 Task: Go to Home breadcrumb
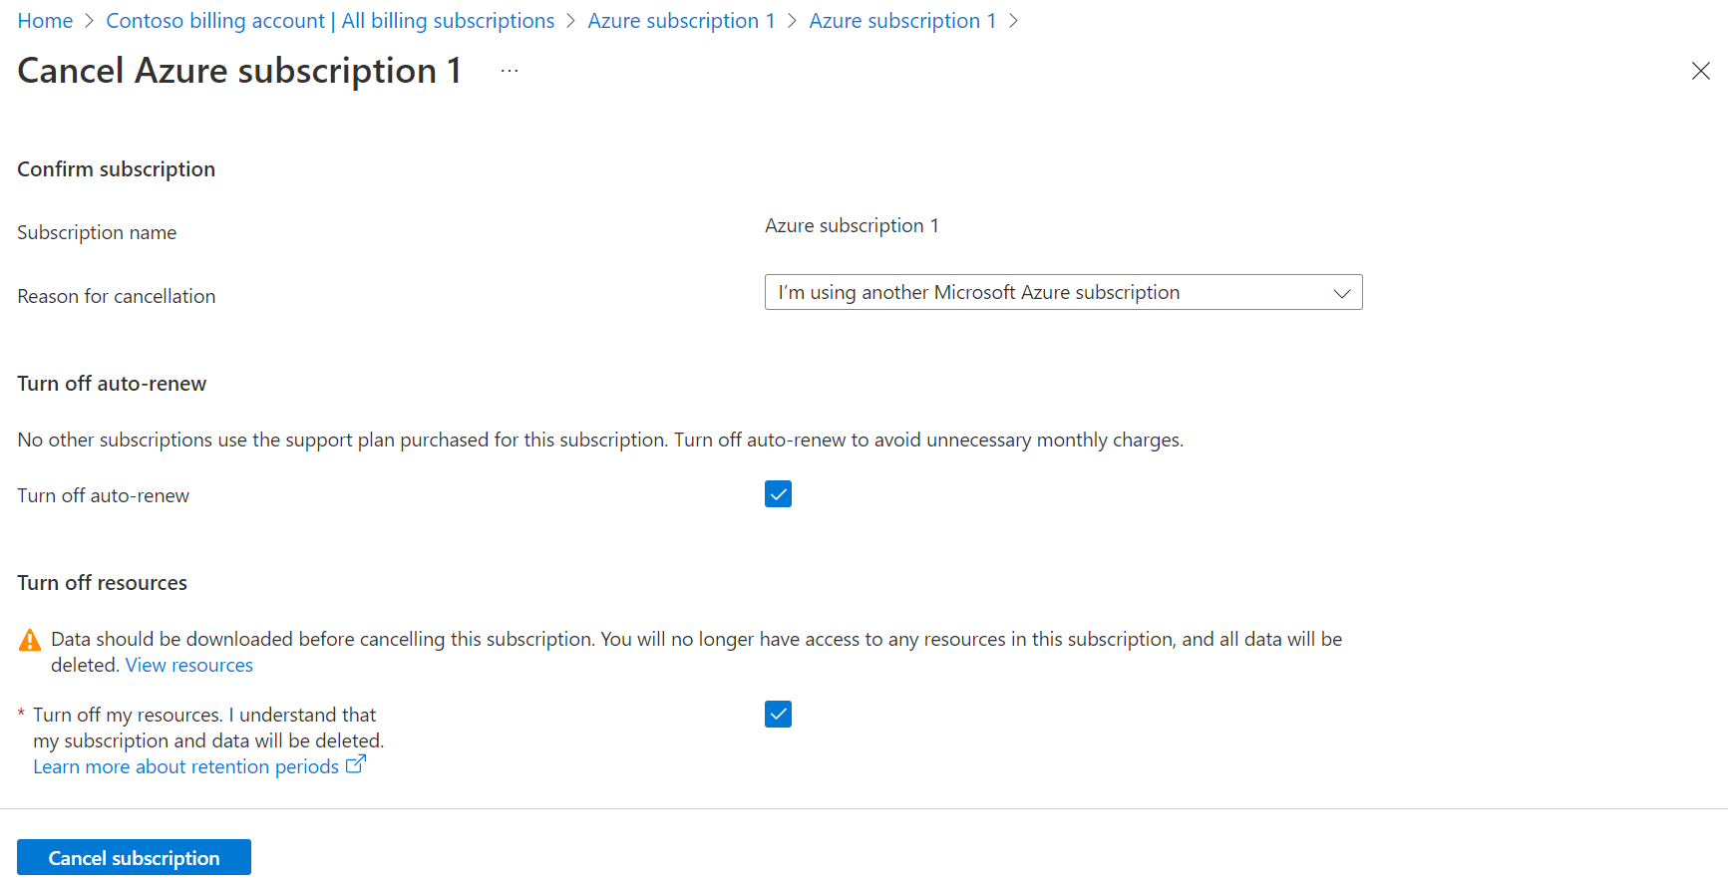tap(45, 21)
